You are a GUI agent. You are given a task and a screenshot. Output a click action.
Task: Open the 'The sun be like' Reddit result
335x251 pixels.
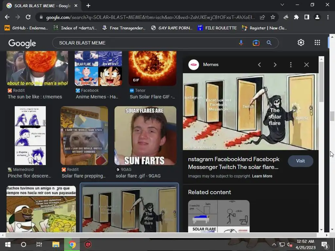pyautogui.click(x=37, y=68)
